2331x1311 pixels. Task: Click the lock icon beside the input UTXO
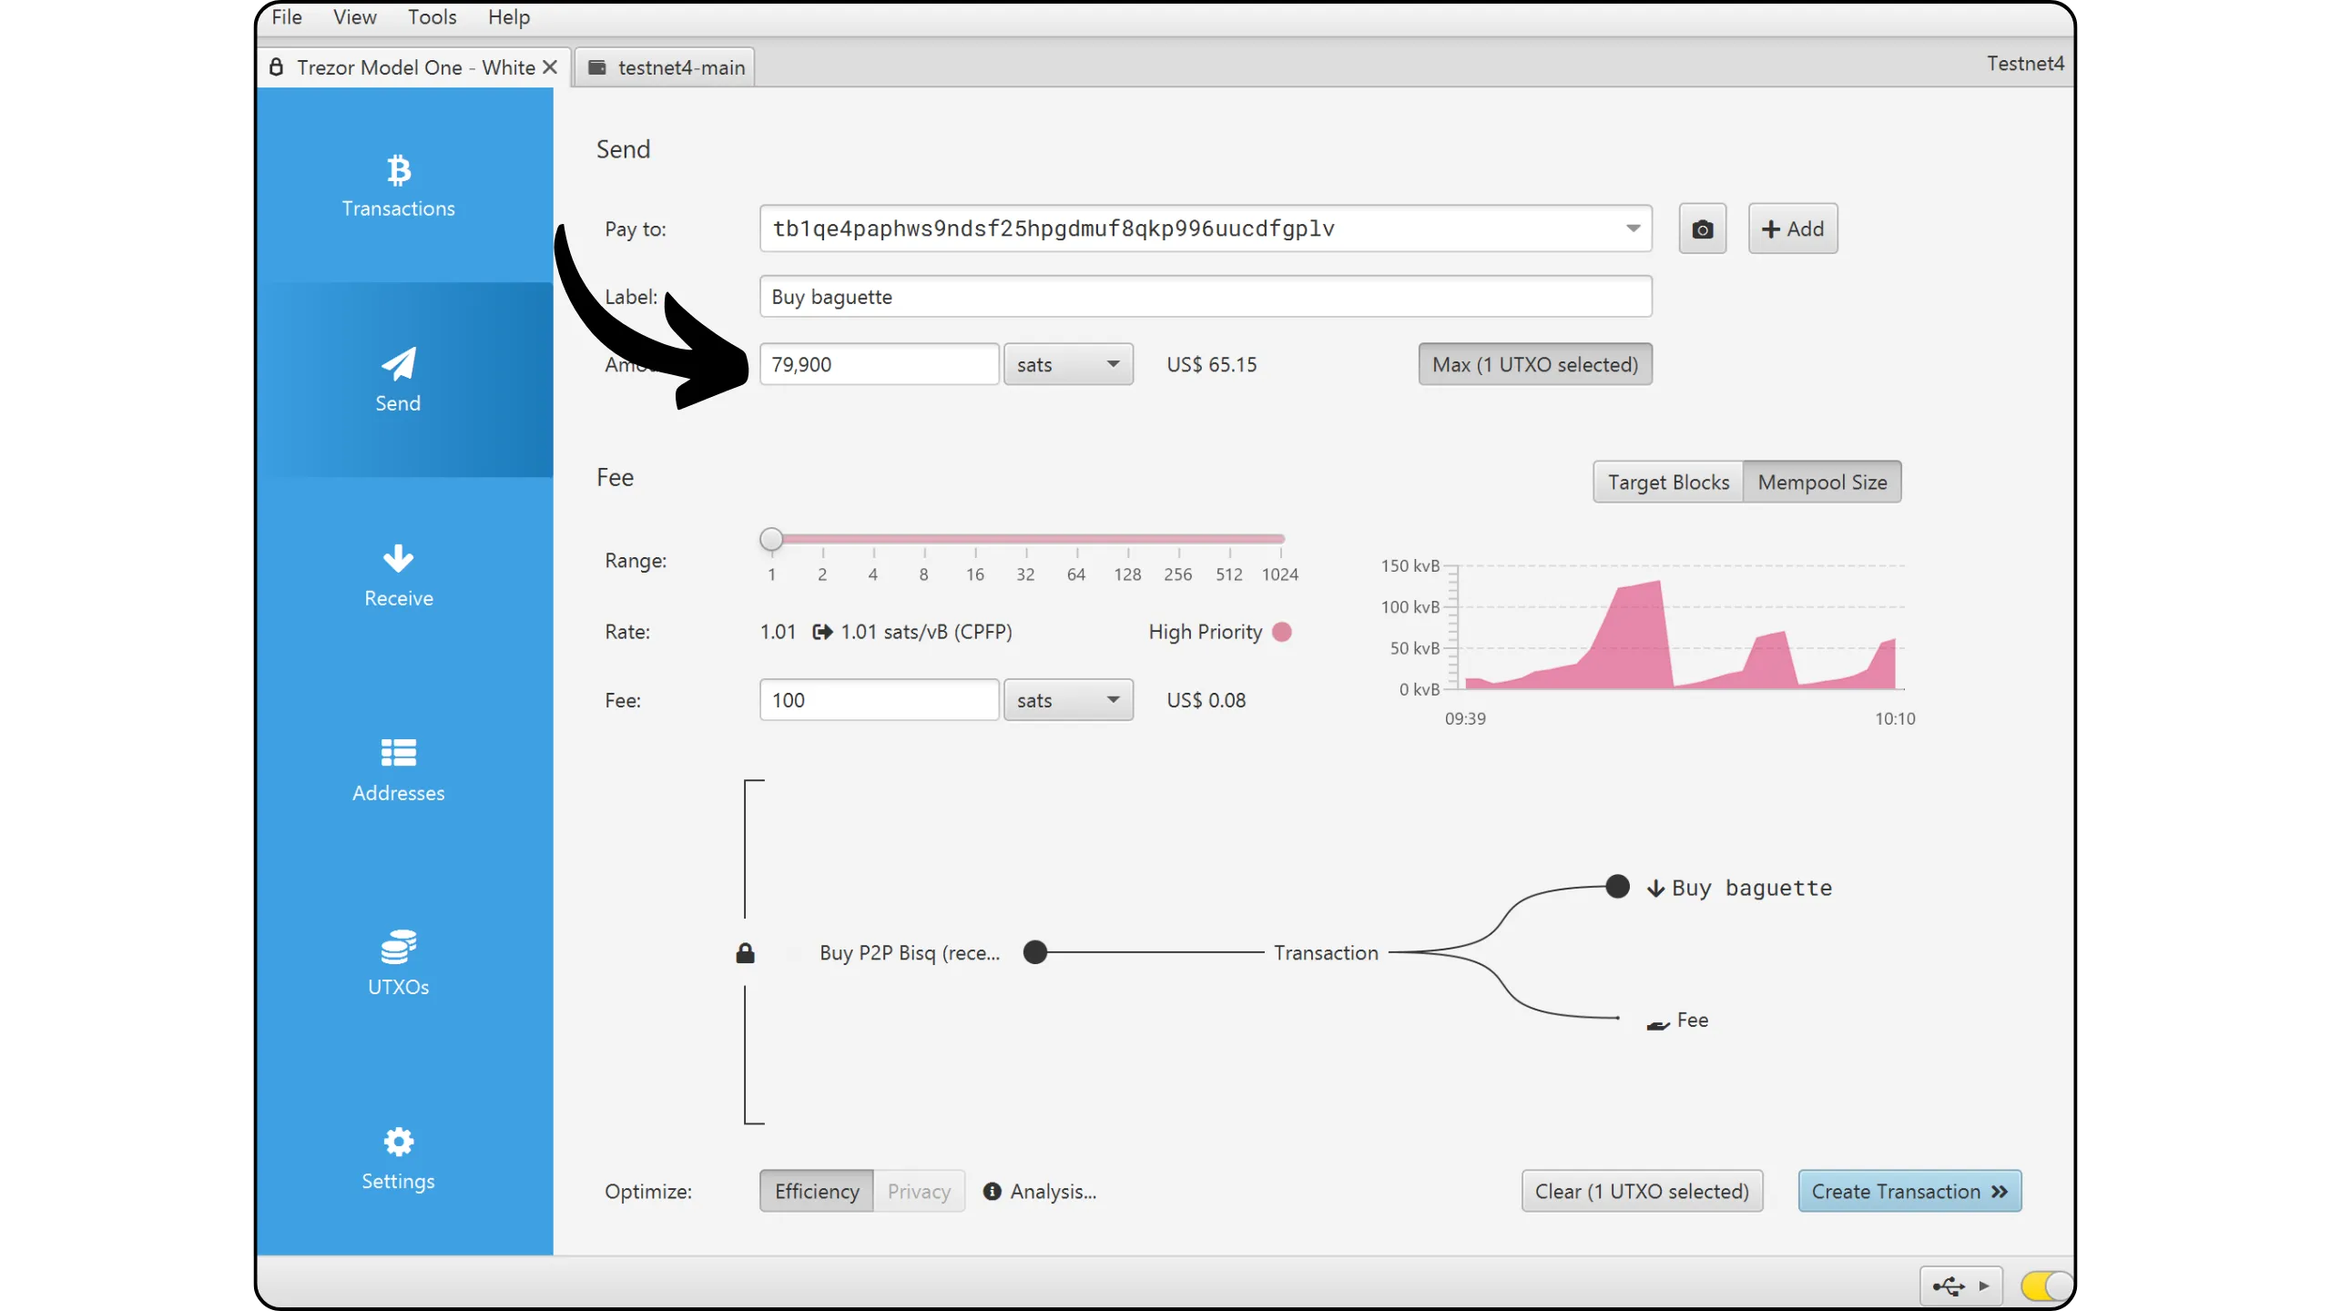[x=745, y=953]
